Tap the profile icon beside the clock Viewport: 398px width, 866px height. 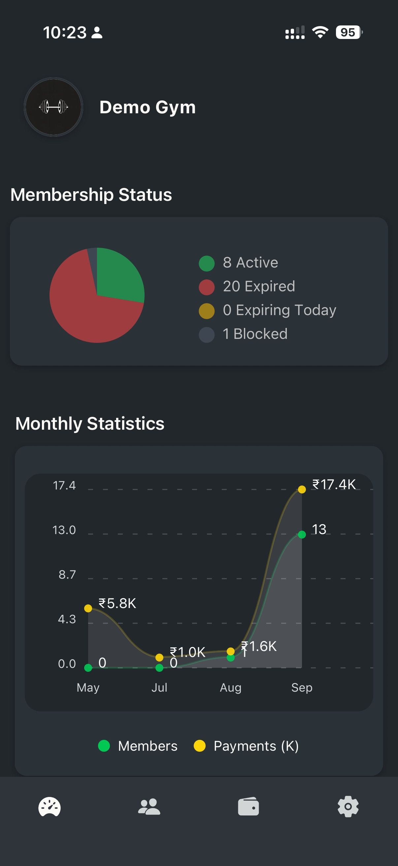(x=97, y=33)
